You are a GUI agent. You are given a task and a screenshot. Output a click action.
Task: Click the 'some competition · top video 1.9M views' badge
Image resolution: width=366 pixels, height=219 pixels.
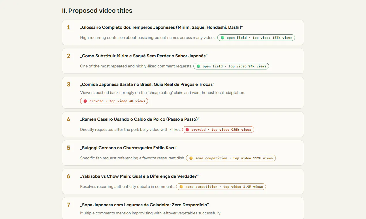221,187
